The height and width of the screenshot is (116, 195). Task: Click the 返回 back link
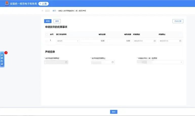click(x=47, y=11)
